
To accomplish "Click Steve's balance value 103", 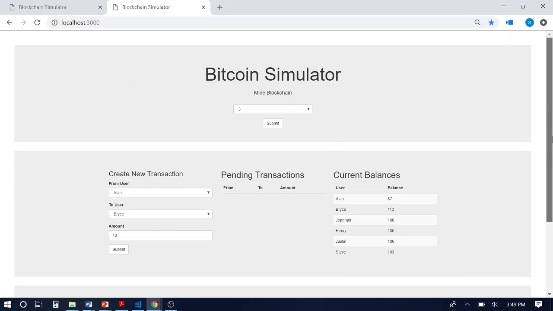I will click(391, 252).
